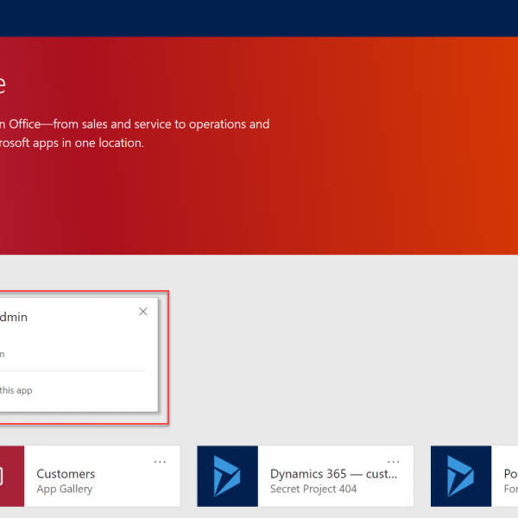Open the Customers App Gallery tile
The image size is (518, 518).
pyautogui.click(x=90, y=476)
